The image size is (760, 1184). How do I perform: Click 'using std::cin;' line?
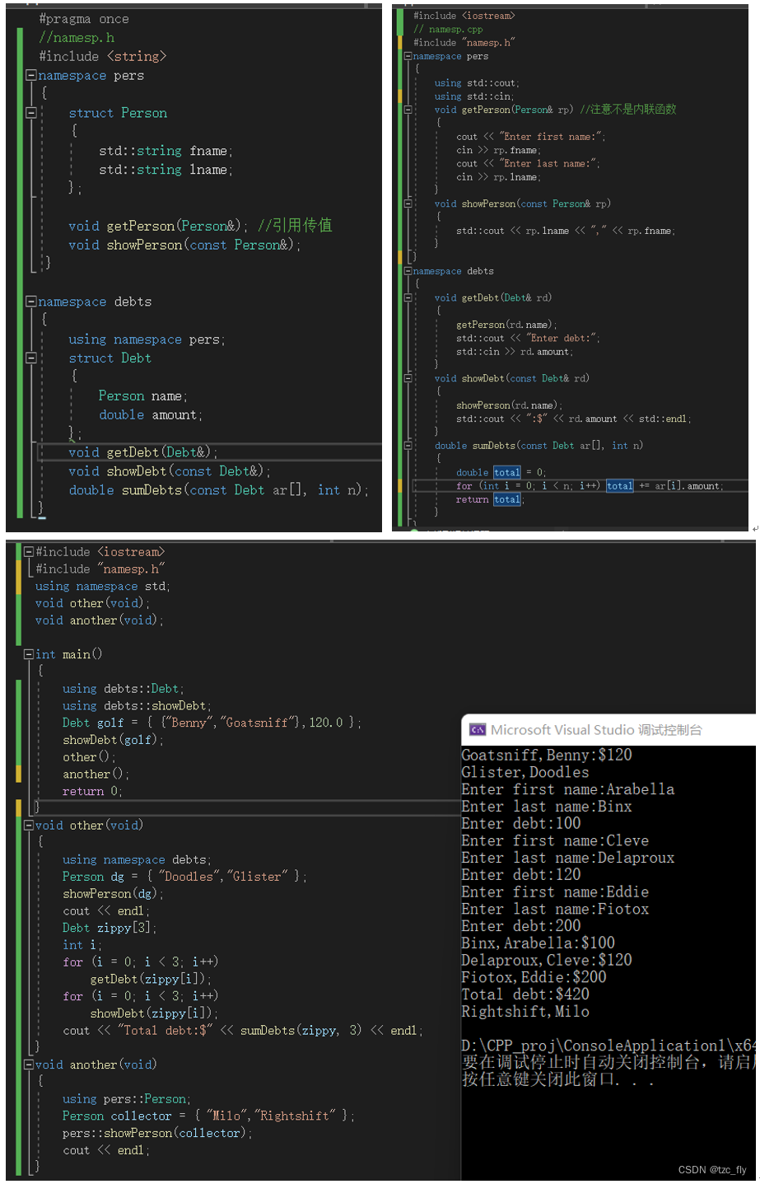coord(474,96)
